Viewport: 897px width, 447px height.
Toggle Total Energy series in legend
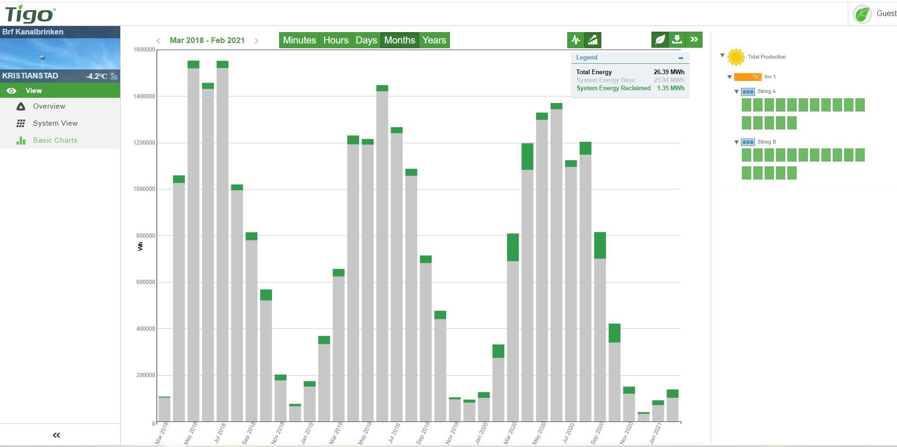[594, 72]
